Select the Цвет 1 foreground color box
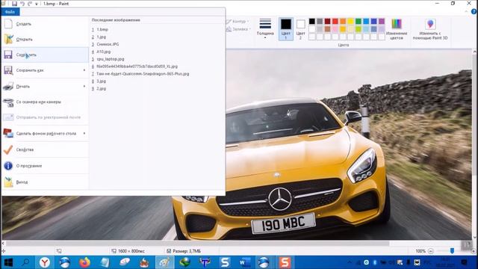 (286, 29)
